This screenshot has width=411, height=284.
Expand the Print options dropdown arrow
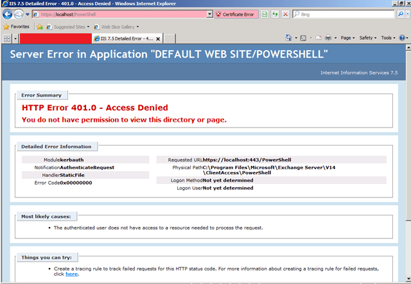coord(335,38)
